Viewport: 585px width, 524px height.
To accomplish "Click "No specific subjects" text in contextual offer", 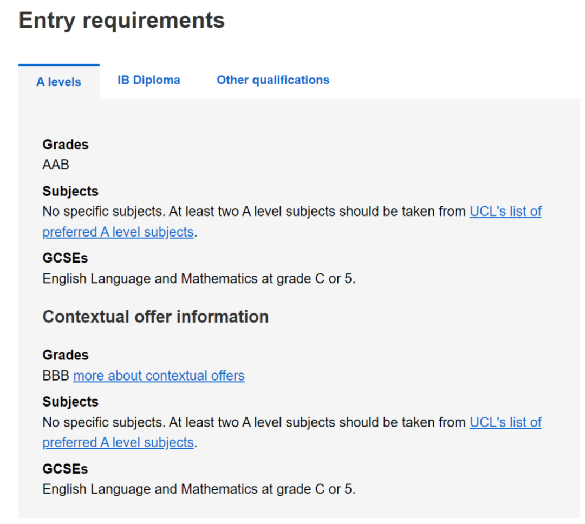I will click(103, 422).
